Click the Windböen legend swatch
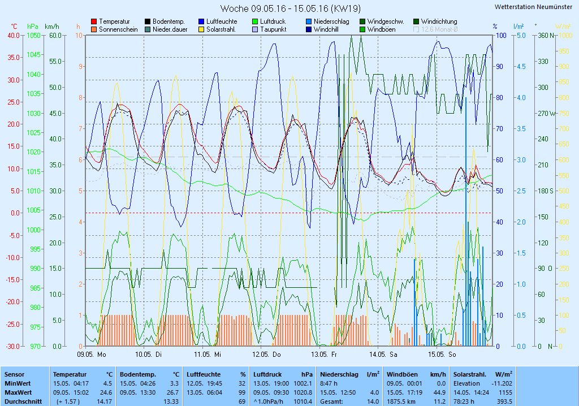The width and height of the screenshot is (579, 406). pos(362,29)
